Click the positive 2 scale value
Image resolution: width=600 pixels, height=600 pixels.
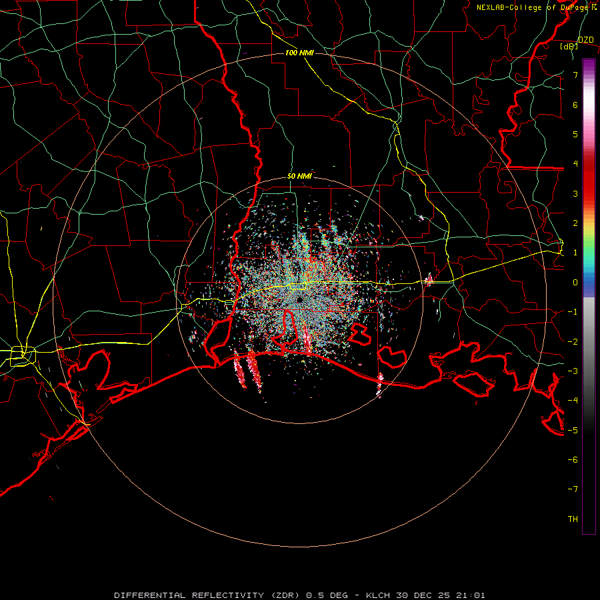pos(575,223)
